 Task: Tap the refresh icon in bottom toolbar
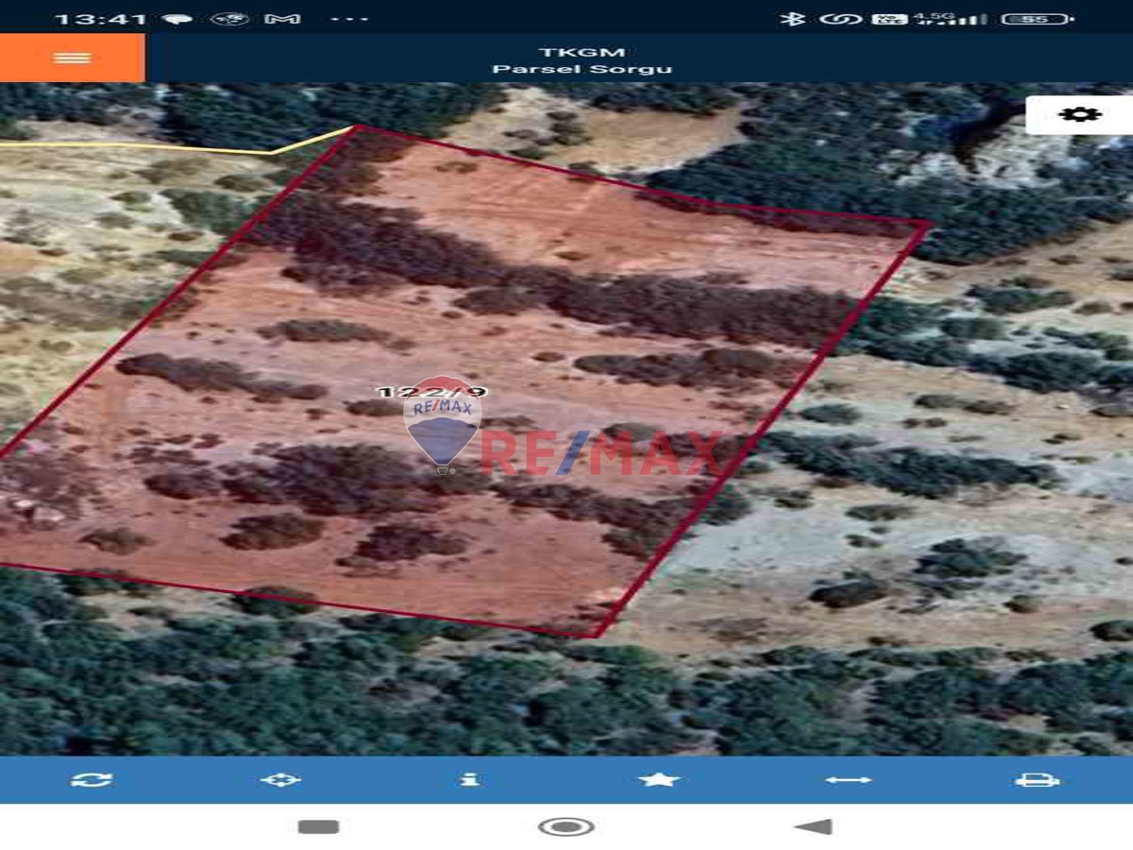92,779
